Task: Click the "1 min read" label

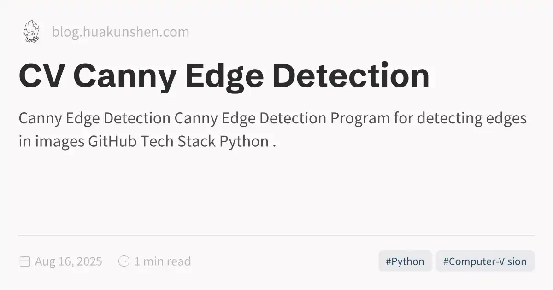Action: coord(162,261)
